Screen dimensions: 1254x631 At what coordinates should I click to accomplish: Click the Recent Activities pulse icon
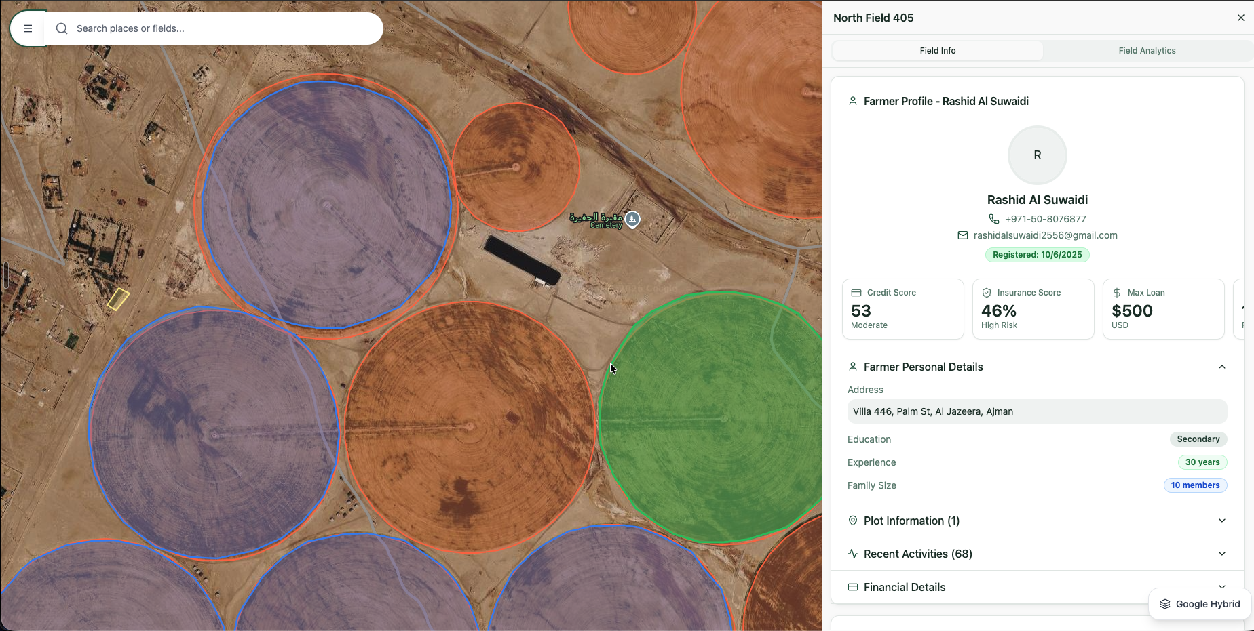[x=853, y=554]
